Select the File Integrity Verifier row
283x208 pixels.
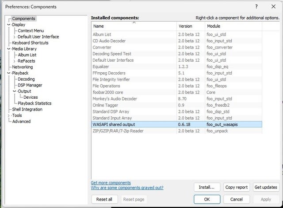pos(177,79)
